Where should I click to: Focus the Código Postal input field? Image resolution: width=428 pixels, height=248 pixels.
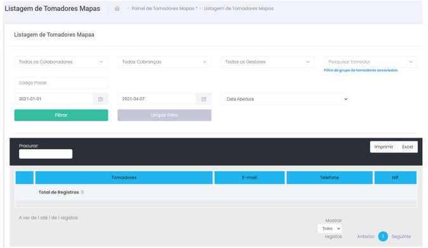point(61,83)
